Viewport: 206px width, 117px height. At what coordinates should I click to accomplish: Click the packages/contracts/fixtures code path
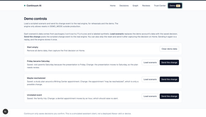[71, 34]
